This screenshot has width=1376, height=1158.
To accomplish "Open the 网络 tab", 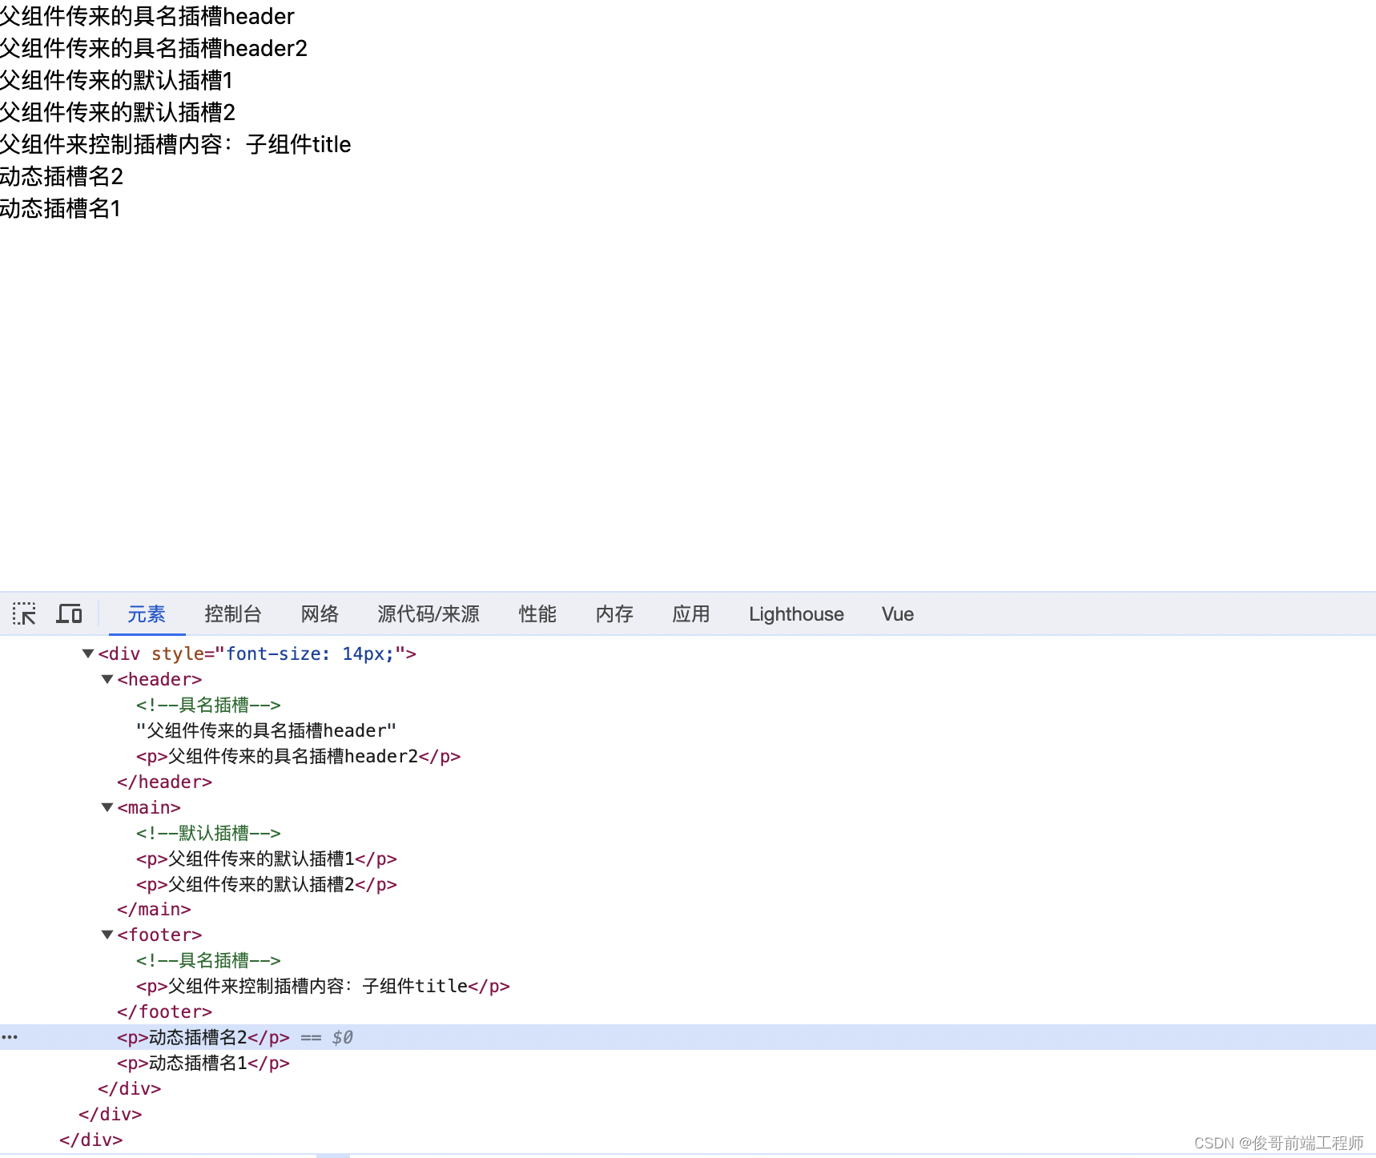I will click(320, 614).
